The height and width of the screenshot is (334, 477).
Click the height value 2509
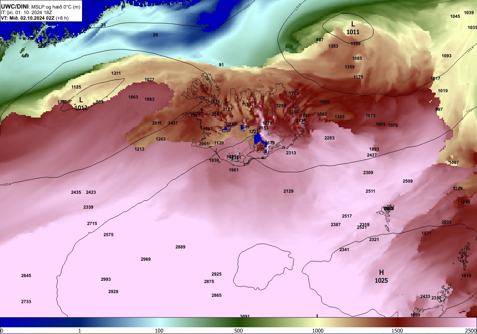(x=408, y=181)
